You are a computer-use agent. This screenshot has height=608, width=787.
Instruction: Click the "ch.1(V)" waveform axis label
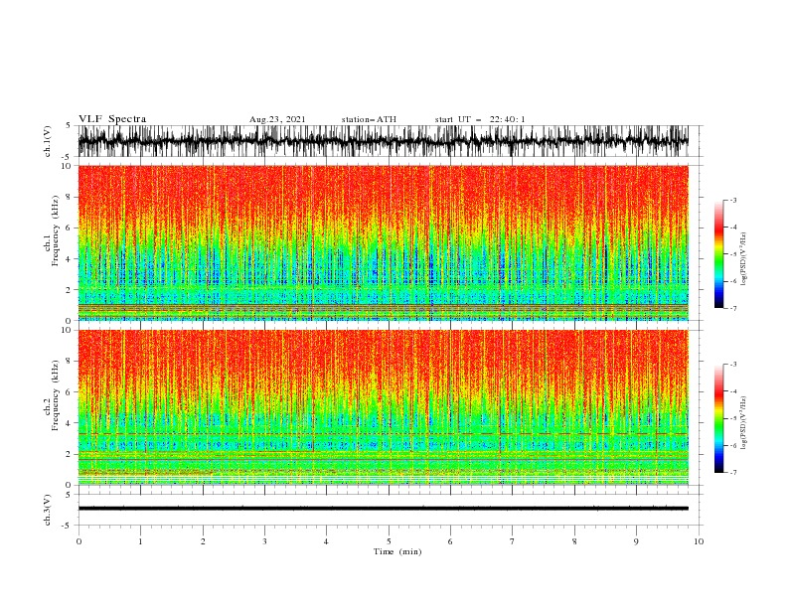coord(48,141)
